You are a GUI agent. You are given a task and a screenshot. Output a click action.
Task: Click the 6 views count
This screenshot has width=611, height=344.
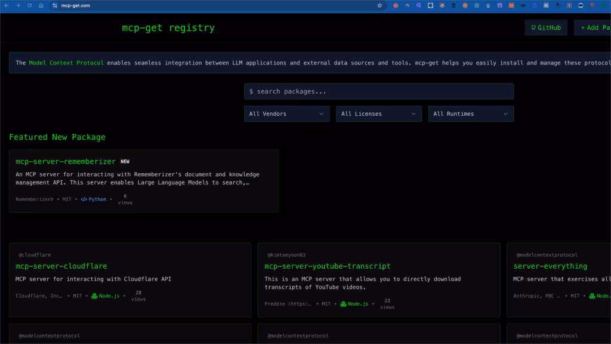coord(125,199)
